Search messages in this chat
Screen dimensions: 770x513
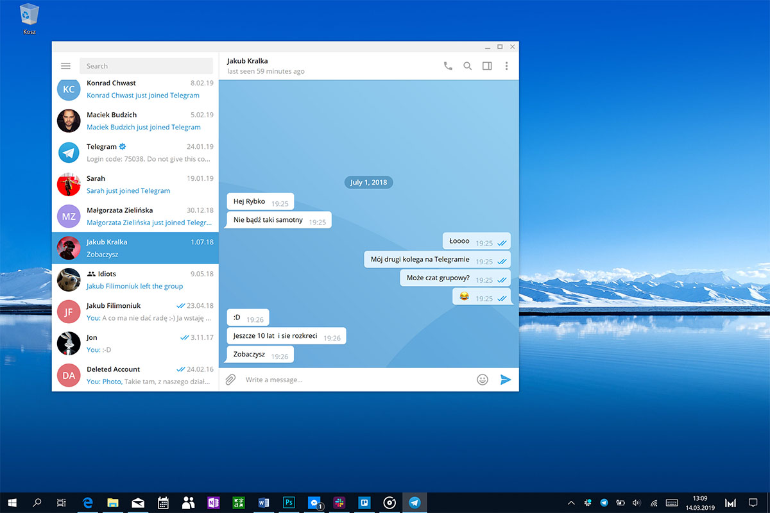[468, 66]
